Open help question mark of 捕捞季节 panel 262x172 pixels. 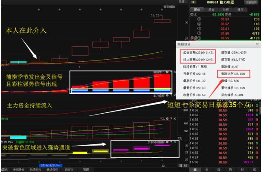(171, 72)
